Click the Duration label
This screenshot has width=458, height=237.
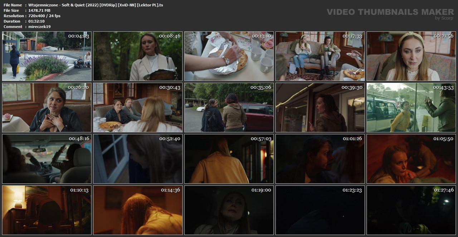12,21
